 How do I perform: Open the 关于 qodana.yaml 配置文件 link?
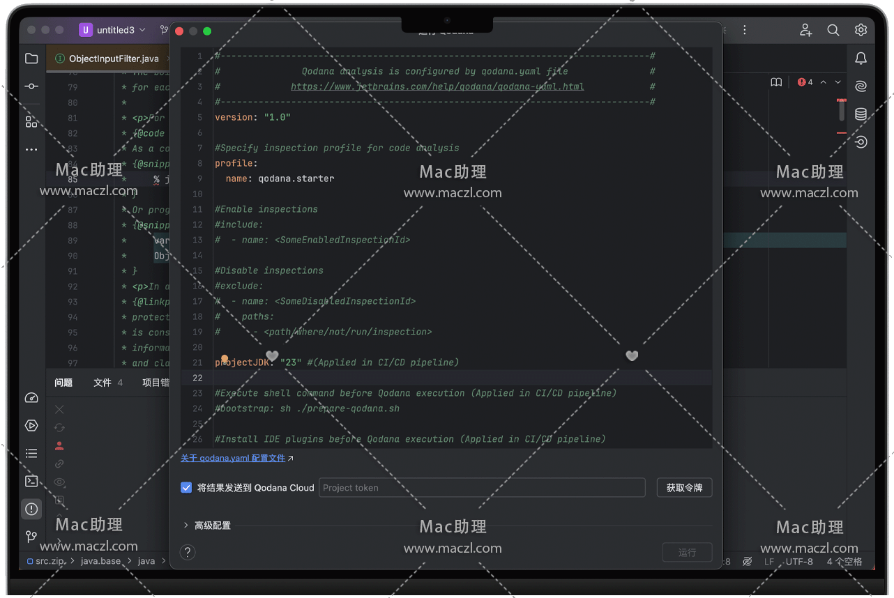point(233,459)
